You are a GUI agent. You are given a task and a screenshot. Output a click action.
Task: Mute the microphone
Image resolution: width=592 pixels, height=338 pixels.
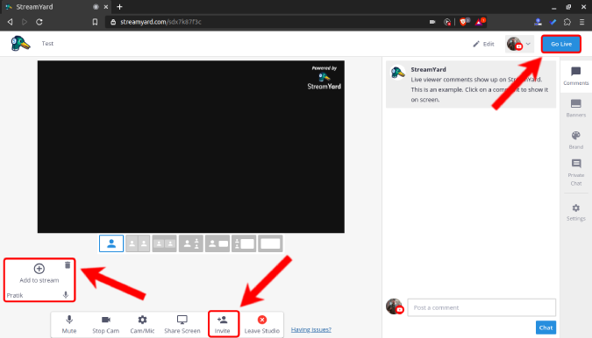(69, 325)
